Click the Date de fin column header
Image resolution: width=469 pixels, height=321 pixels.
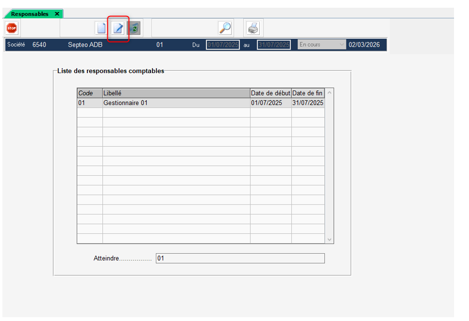tap(308, 93)
